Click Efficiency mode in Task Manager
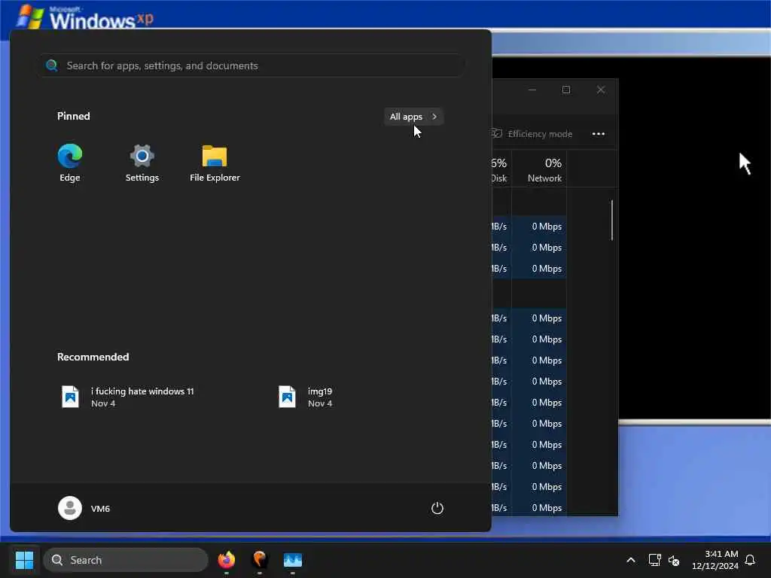This screenshot has width=771, height=578. click(x=532, y=134)
